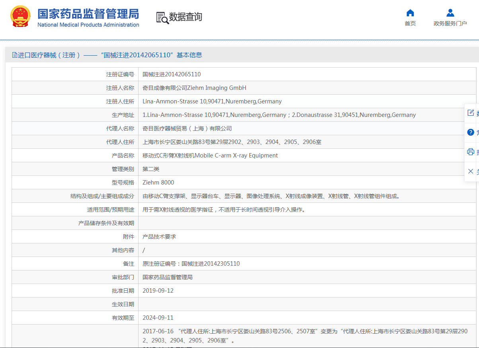Click the help question mark icon
The width and height of the screenshot is (479, 348).
point(471,132)
